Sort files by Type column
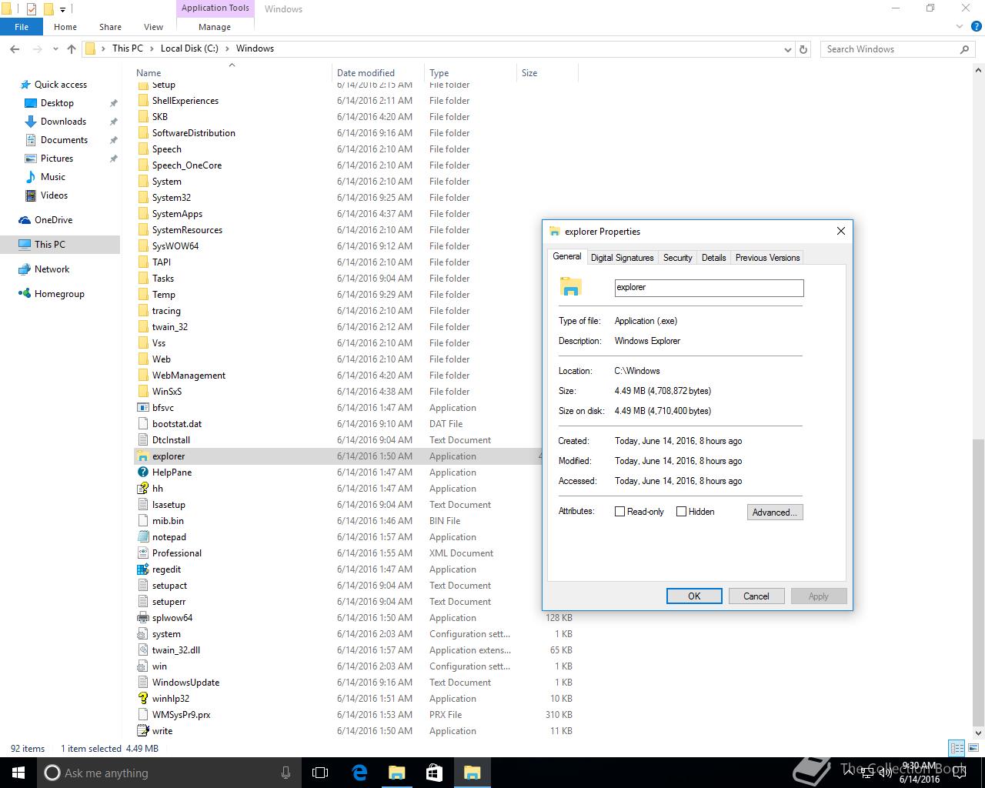 pos(471,73)
